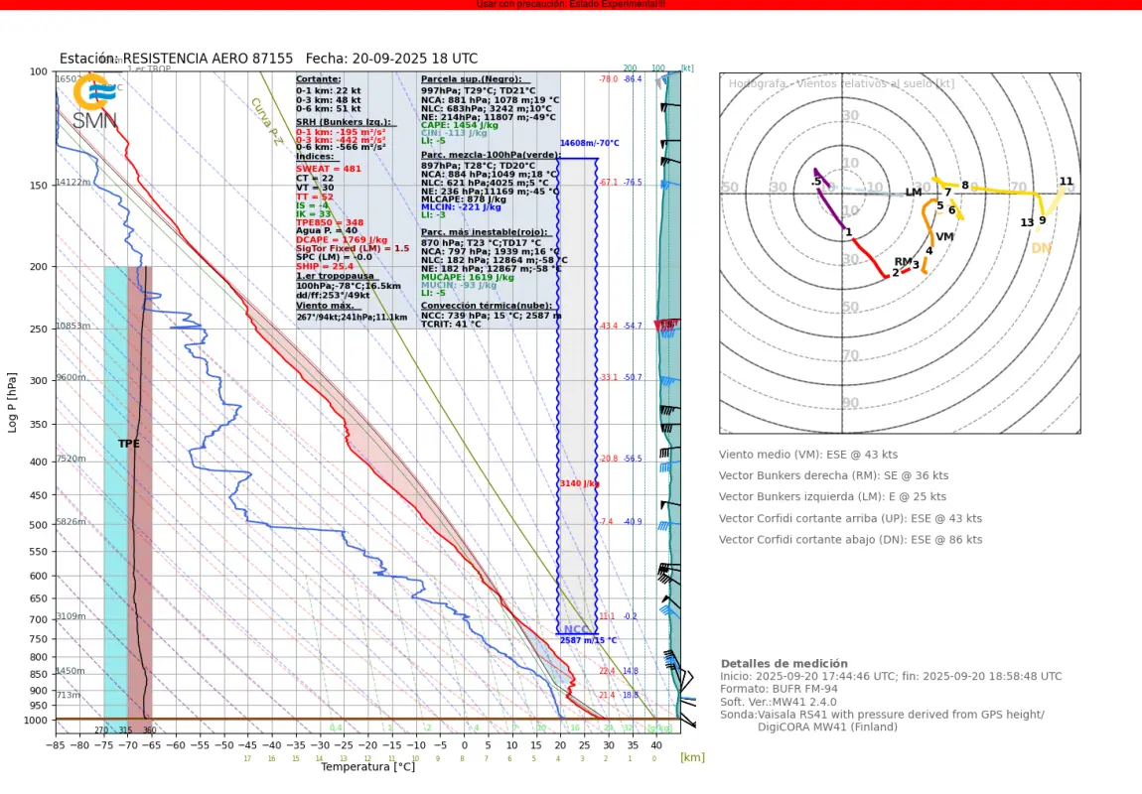Click the '10853m' height label at 250 hPa
This screenshot has width=1142, height=794.
pyautogui.click(x=72, y=327)
